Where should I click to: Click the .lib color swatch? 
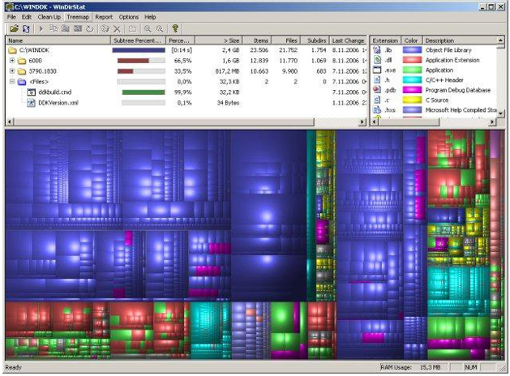point(412,49)
